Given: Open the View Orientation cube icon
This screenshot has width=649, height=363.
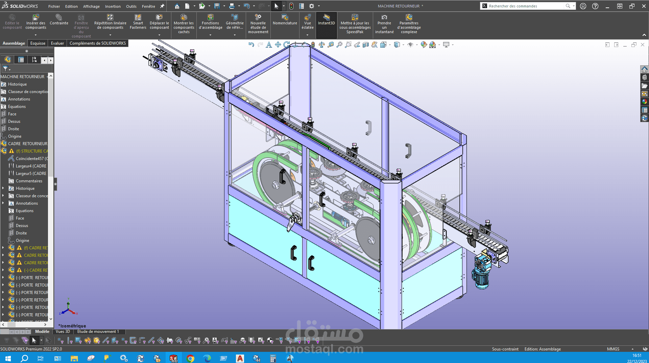Looking at the screenshot, I should click(383, 45).
